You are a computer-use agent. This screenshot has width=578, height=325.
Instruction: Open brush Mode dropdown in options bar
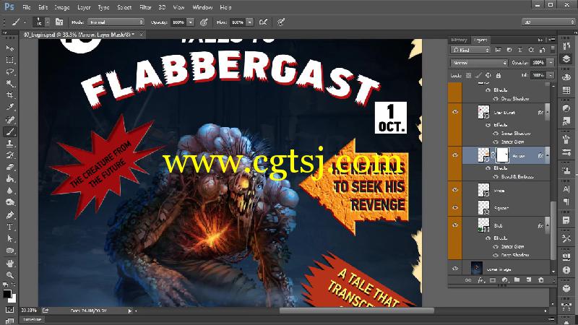116,22
